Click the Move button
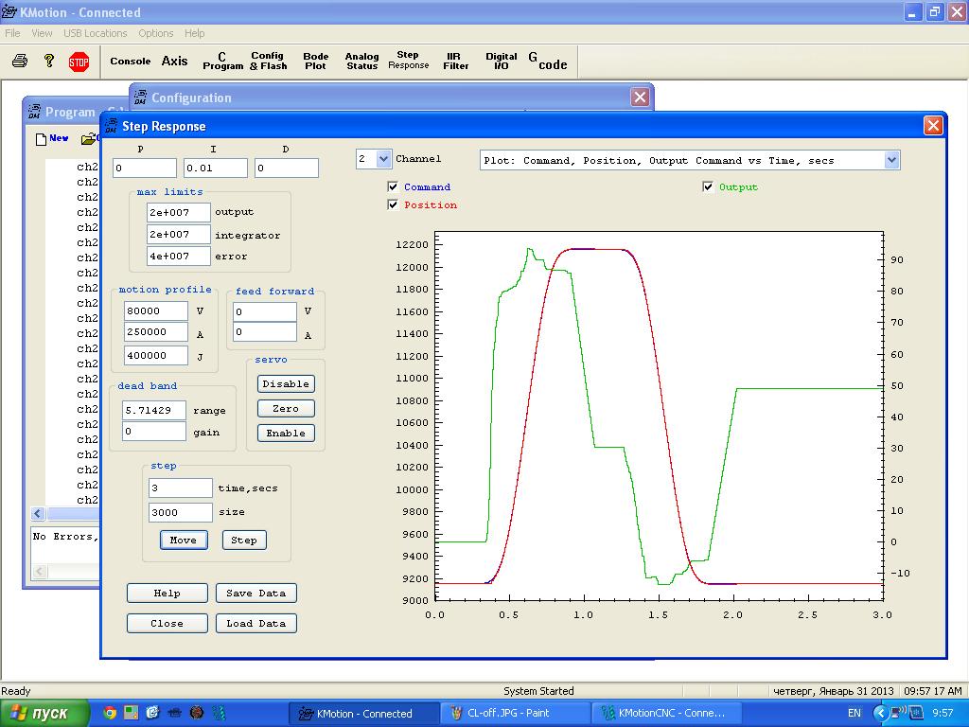The height and width of the screenshot is (727, 969). point(184,541)
